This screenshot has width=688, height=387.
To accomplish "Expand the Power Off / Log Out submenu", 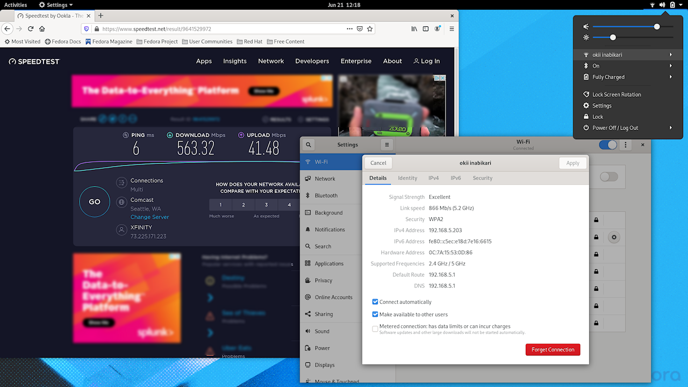I will click(628, 128).
